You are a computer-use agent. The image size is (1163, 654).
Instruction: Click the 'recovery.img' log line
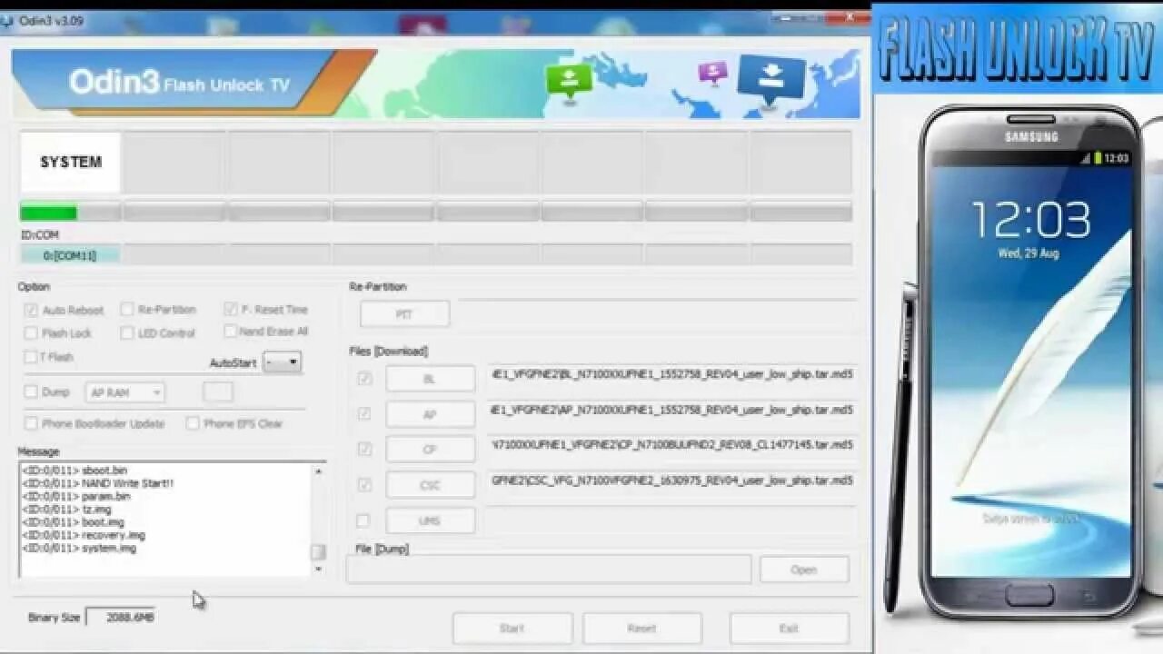[83, 535]
